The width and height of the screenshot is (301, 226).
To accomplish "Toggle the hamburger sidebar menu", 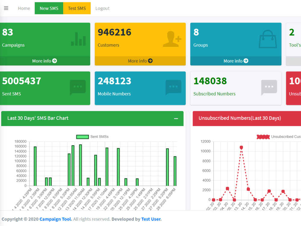I will pos(6,8).
